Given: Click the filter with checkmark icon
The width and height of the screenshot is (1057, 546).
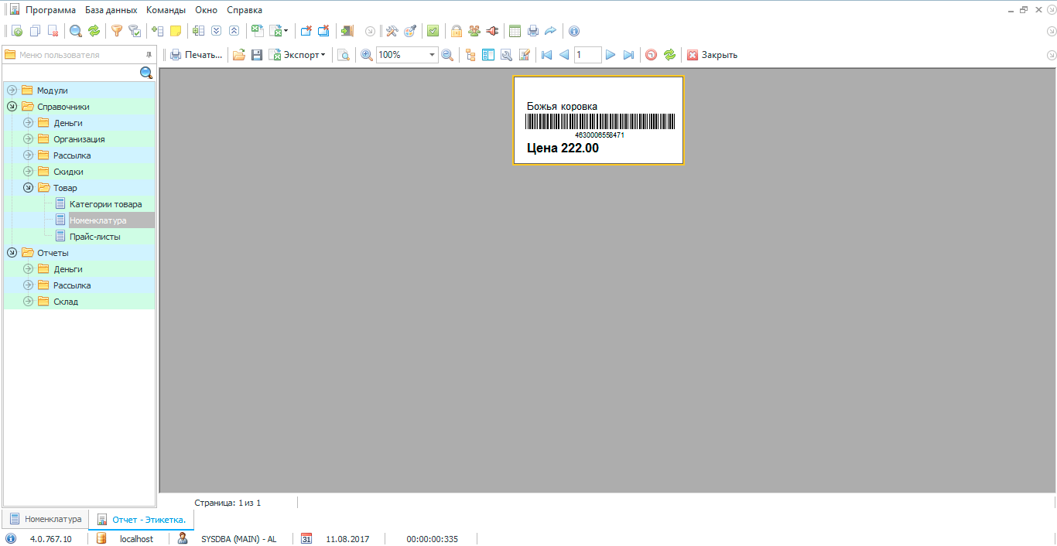Looking at the screenshot, I should 135,31.
